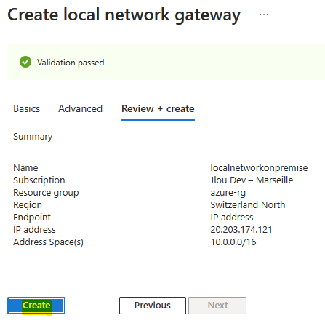
Task: Click the green validation passed checkmark icon
Action: pos(25,62)
